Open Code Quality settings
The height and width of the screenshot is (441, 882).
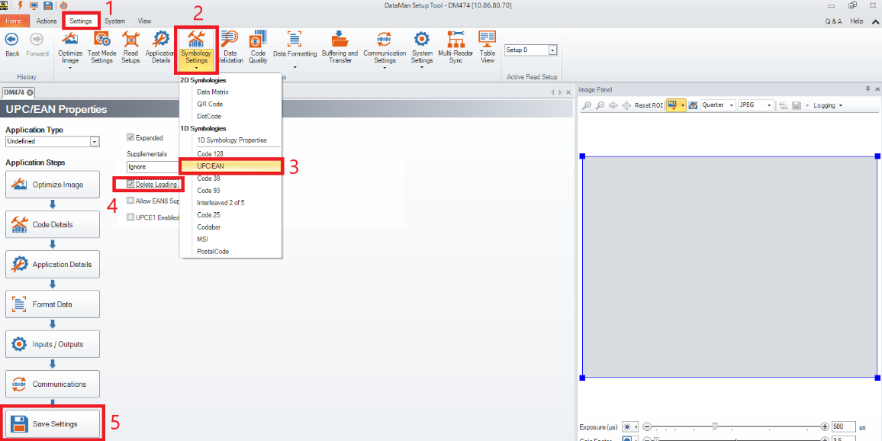[257, 47]
